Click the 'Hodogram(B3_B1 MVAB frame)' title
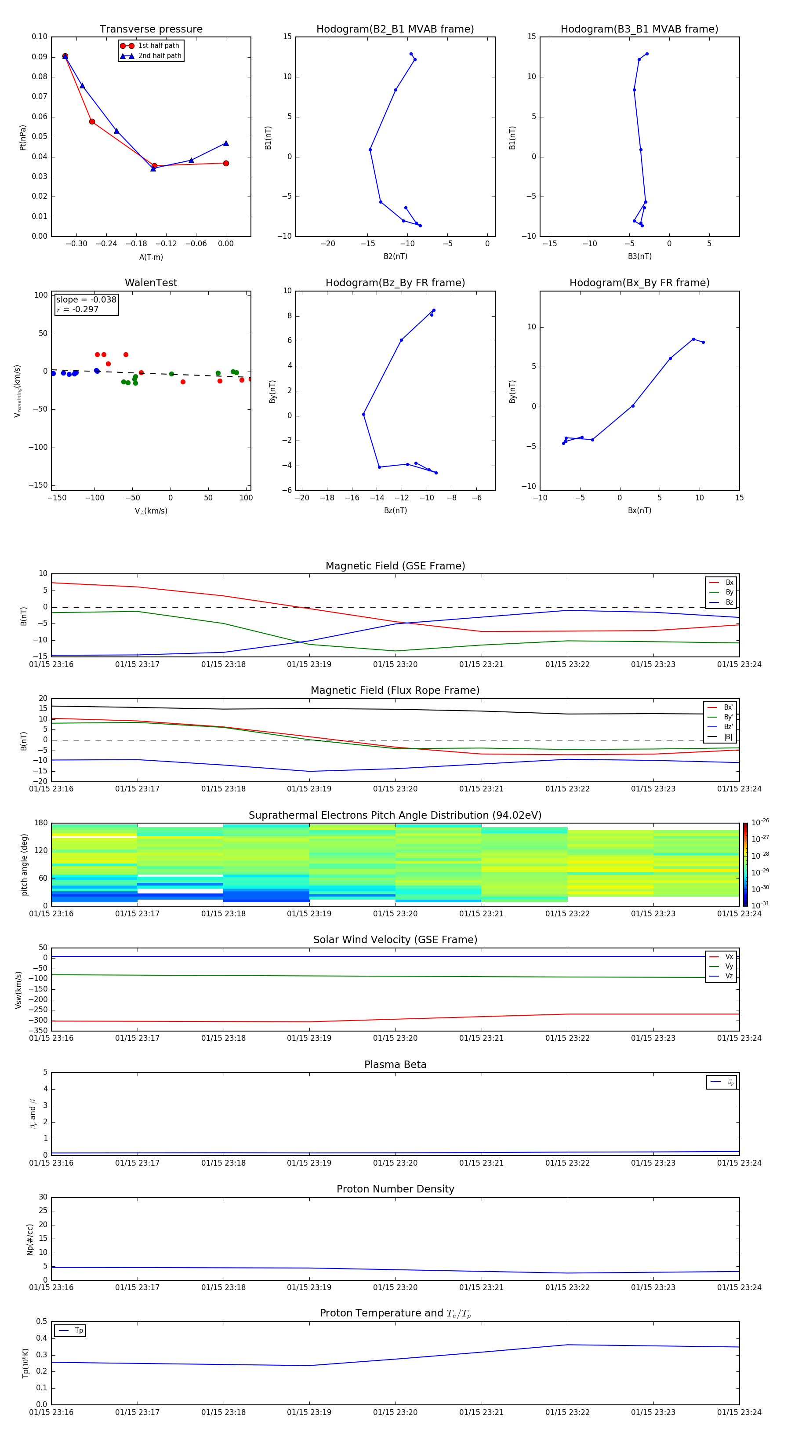Viewport: 791px width, 1451px height. 639,29
